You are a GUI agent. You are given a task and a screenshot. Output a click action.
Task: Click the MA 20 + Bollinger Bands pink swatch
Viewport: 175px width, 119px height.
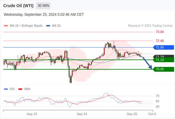click(x=6, y=26)
